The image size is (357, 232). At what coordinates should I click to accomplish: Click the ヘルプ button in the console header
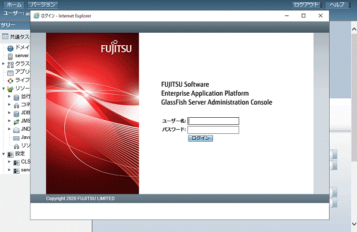point(337,4)
